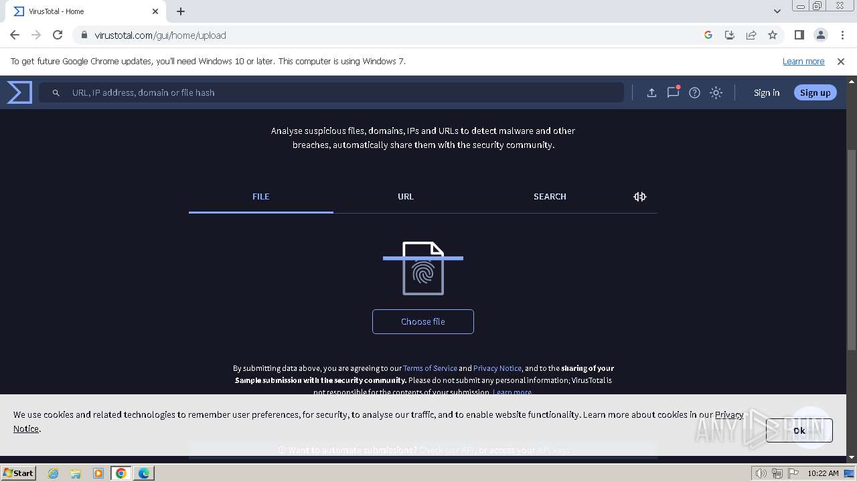Click the Action Center flag icon

793,473
